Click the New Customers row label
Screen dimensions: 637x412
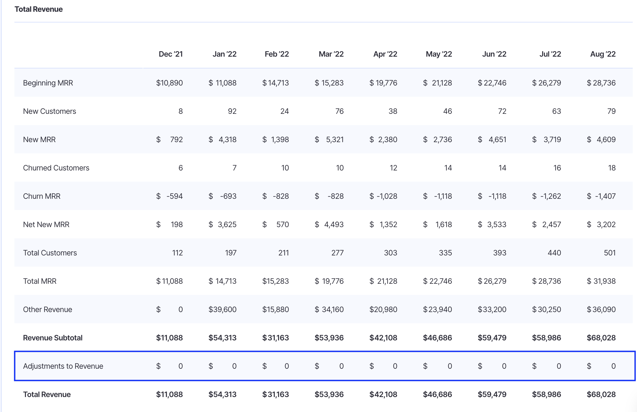pos(49,111)
